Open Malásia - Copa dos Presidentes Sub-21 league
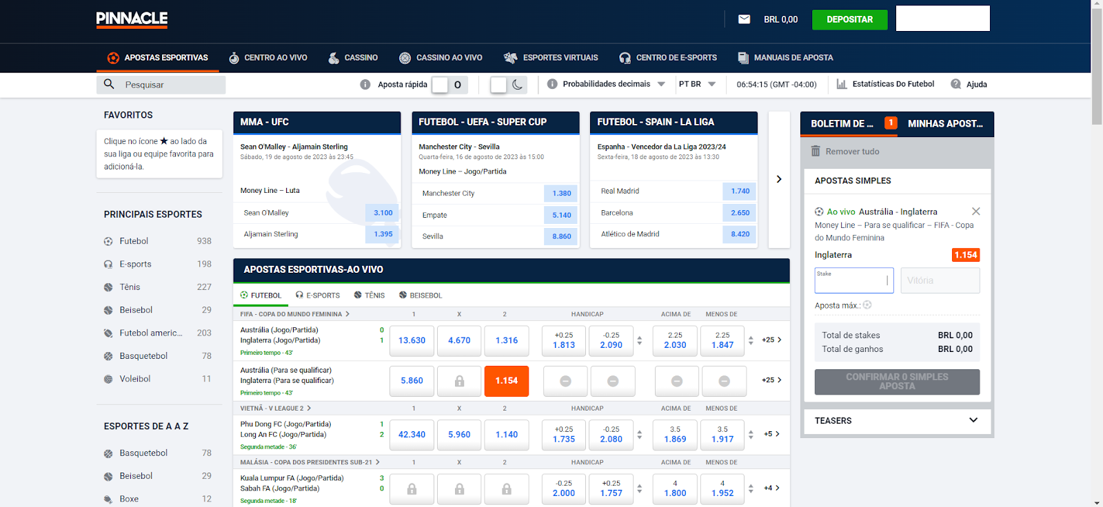The image size is (1103, 507). [310, 462]
